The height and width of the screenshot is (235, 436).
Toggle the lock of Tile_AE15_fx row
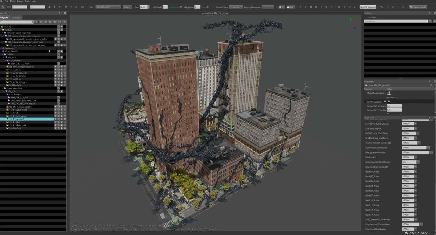tap(62, 70)
